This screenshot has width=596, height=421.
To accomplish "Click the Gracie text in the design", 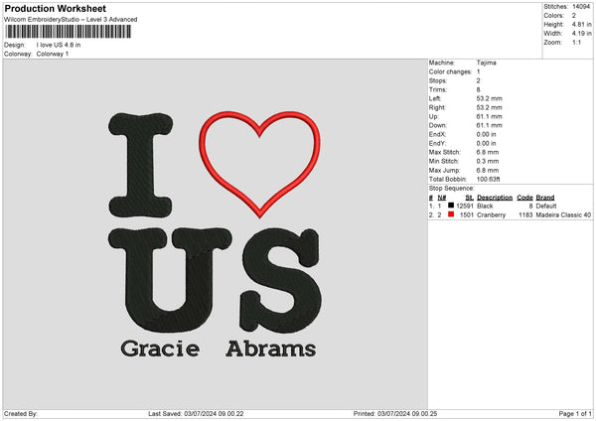I will tap(160, 349).
